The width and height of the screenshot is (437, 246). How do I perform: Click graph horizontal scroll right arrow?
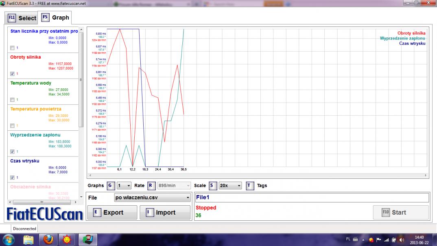coord(426,176)
